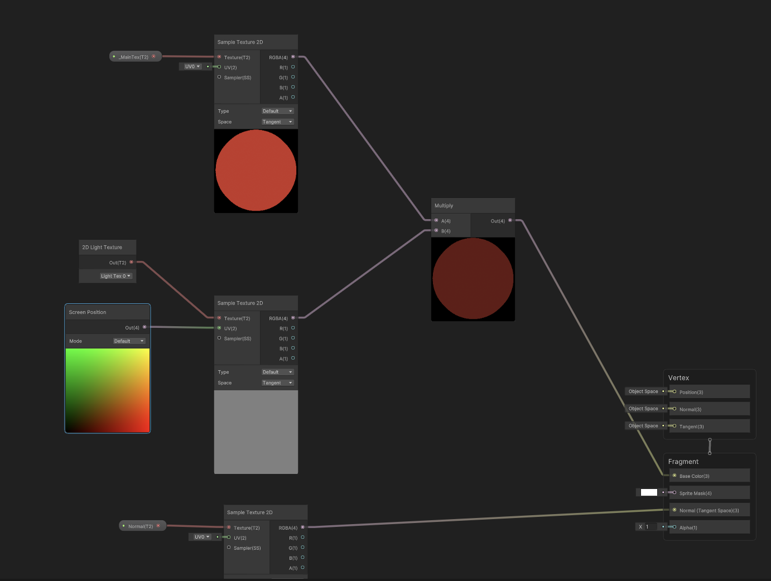
Task: Click the Out(4) port of the Screen Position node
Action: (x=144, y=327)
